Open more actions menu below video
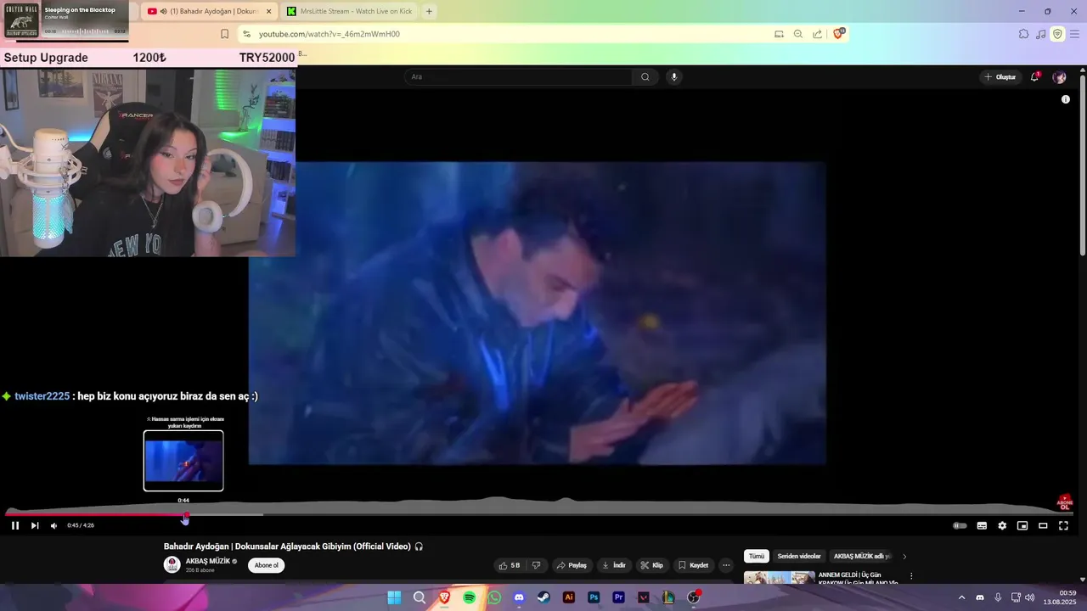 point(726,565)
